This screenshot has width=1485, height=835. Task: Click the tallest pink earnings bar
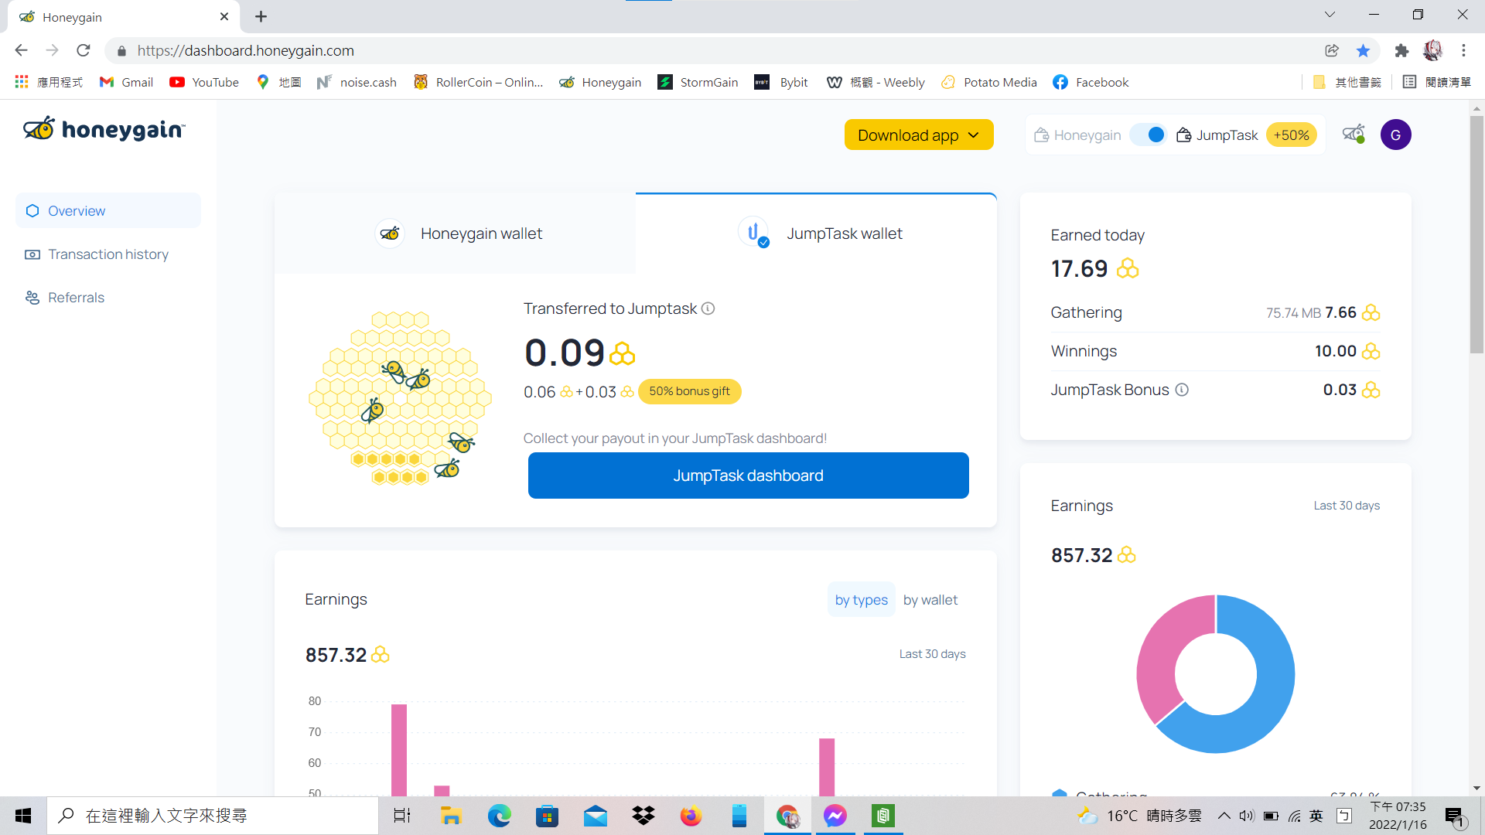point(399,750)
